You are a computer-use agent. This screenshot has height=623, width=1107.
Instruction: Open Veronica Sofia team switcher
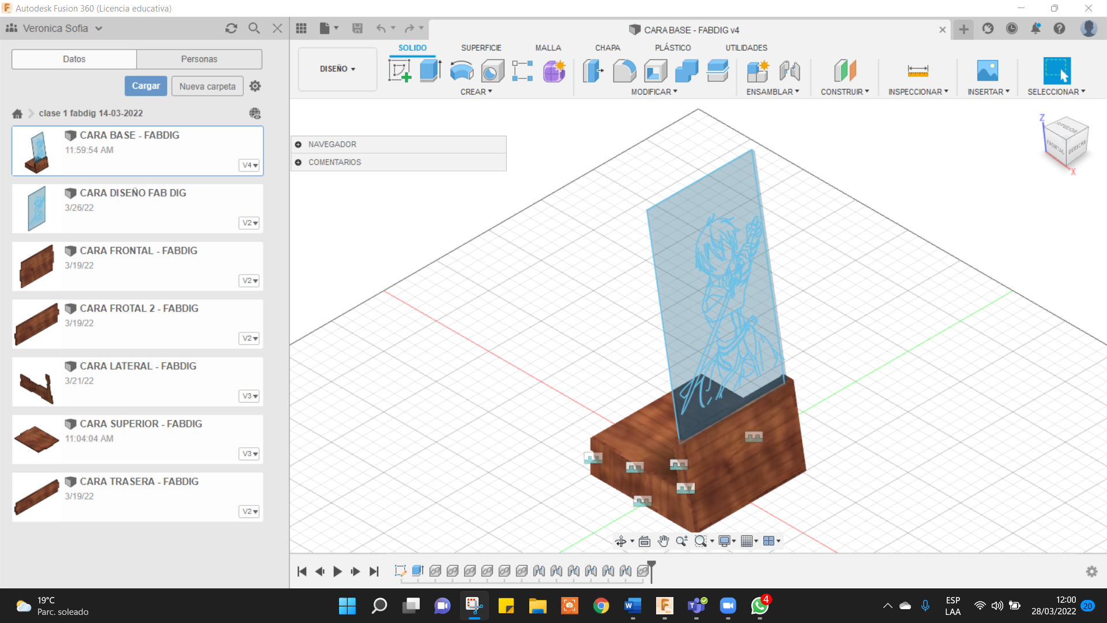(x=55, y=28)
